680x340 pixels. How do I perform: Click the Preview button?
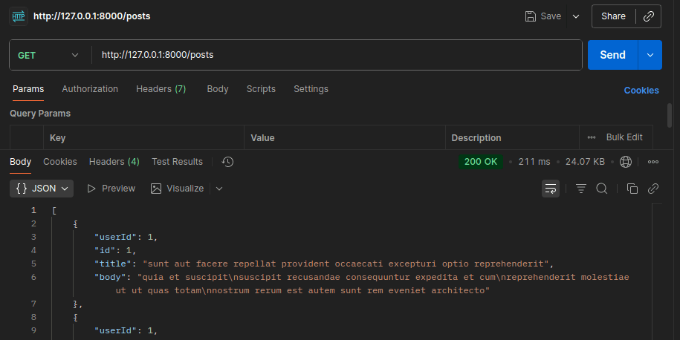(111, 189)
